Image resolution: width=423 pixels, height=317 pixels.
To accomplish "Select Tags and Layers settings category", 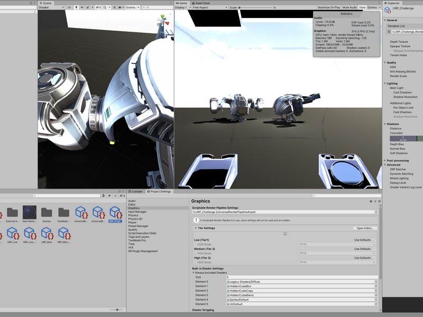I will tap(139, 237).
